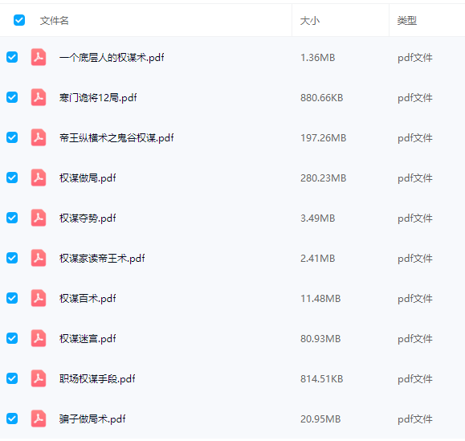Click PDF icon for 权谋家读帝王术.pdf
The height and width of the screenshot is (441, 465).
[39, 258]
